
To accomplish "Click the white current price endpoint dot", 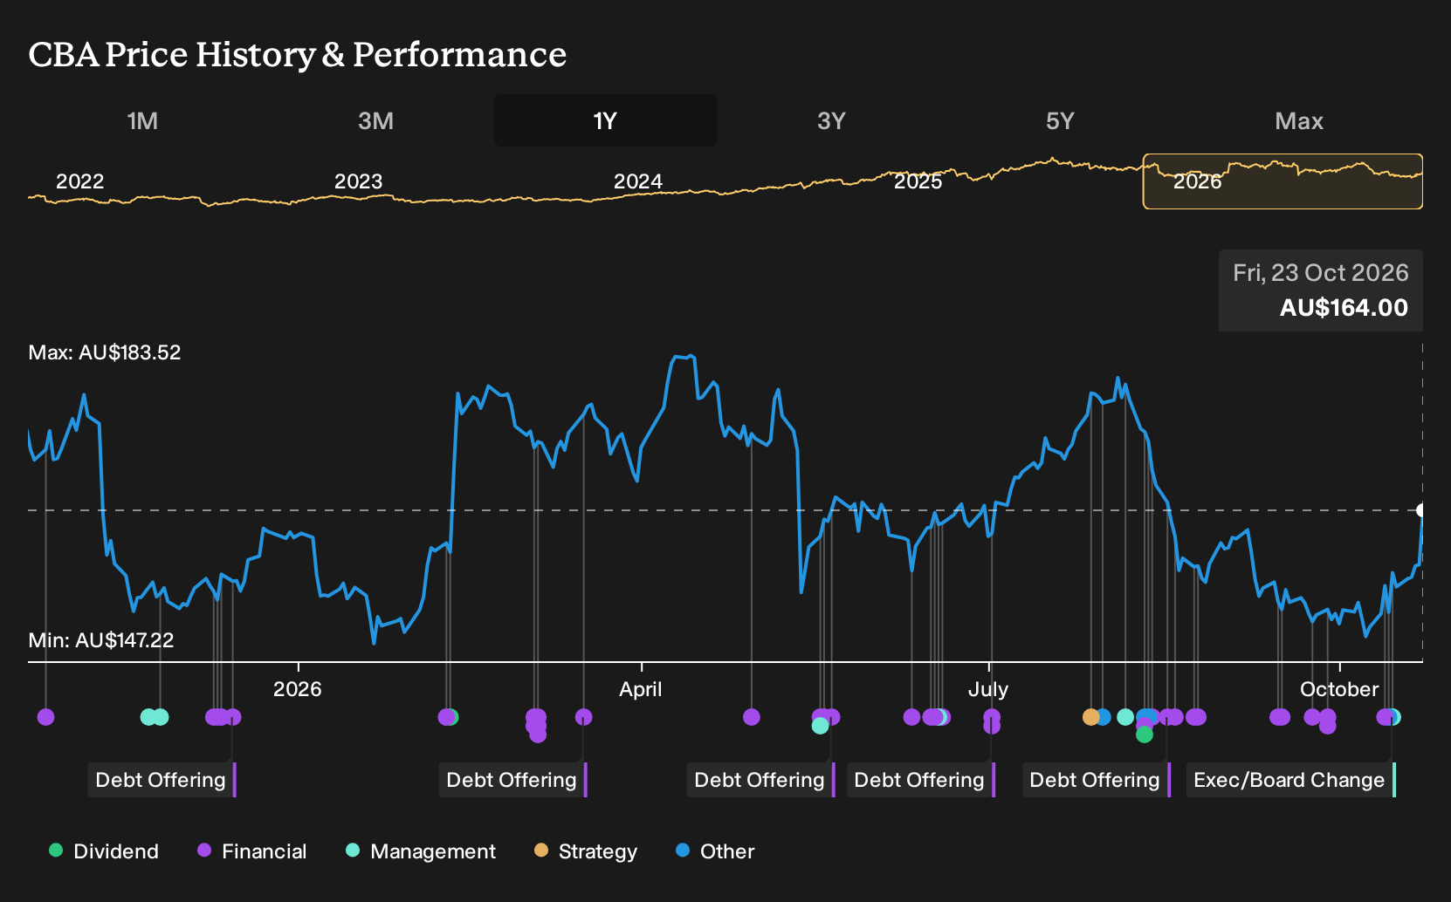I will [x=1421, y=510].
